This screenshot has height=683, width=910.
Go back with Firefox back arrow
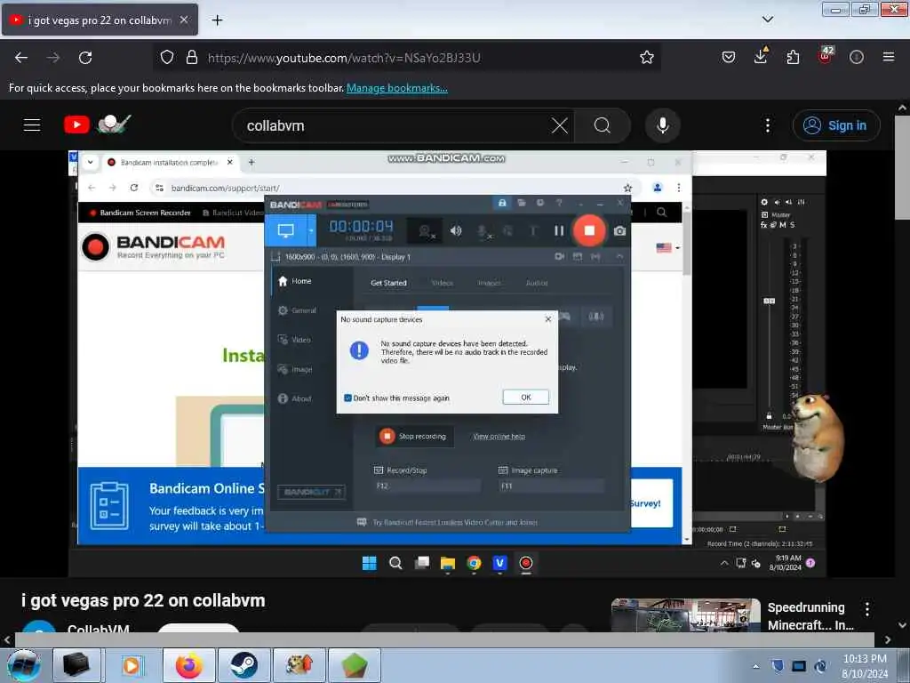(21, 58)
